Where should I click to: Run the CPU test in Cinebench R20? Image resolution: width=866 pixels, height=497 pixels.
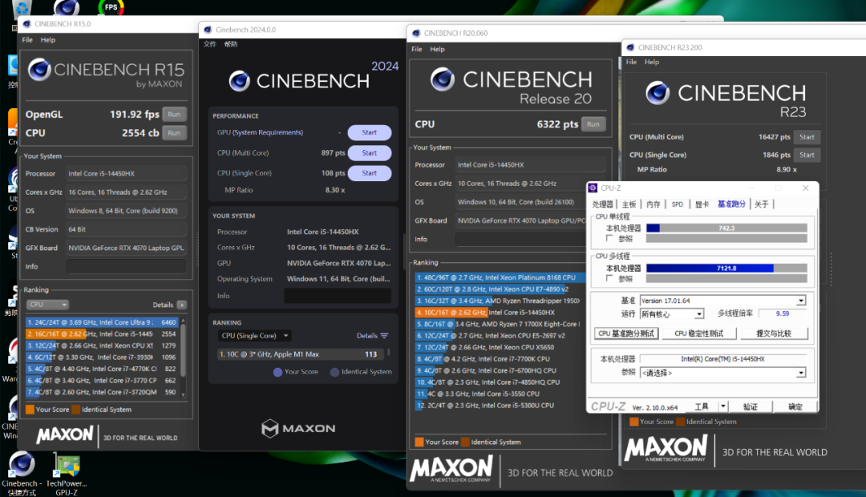pos(593,124)
